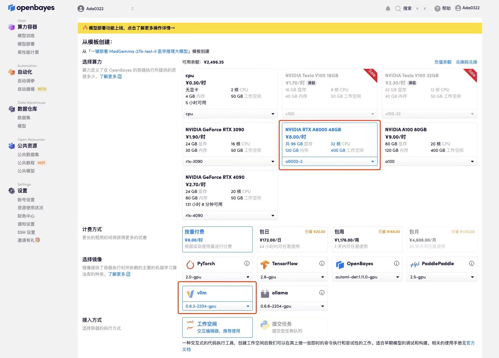Click the PaddlePaddle info icon
The height and width of the screenshot is (358, 499).
click(x=471, y=263)
